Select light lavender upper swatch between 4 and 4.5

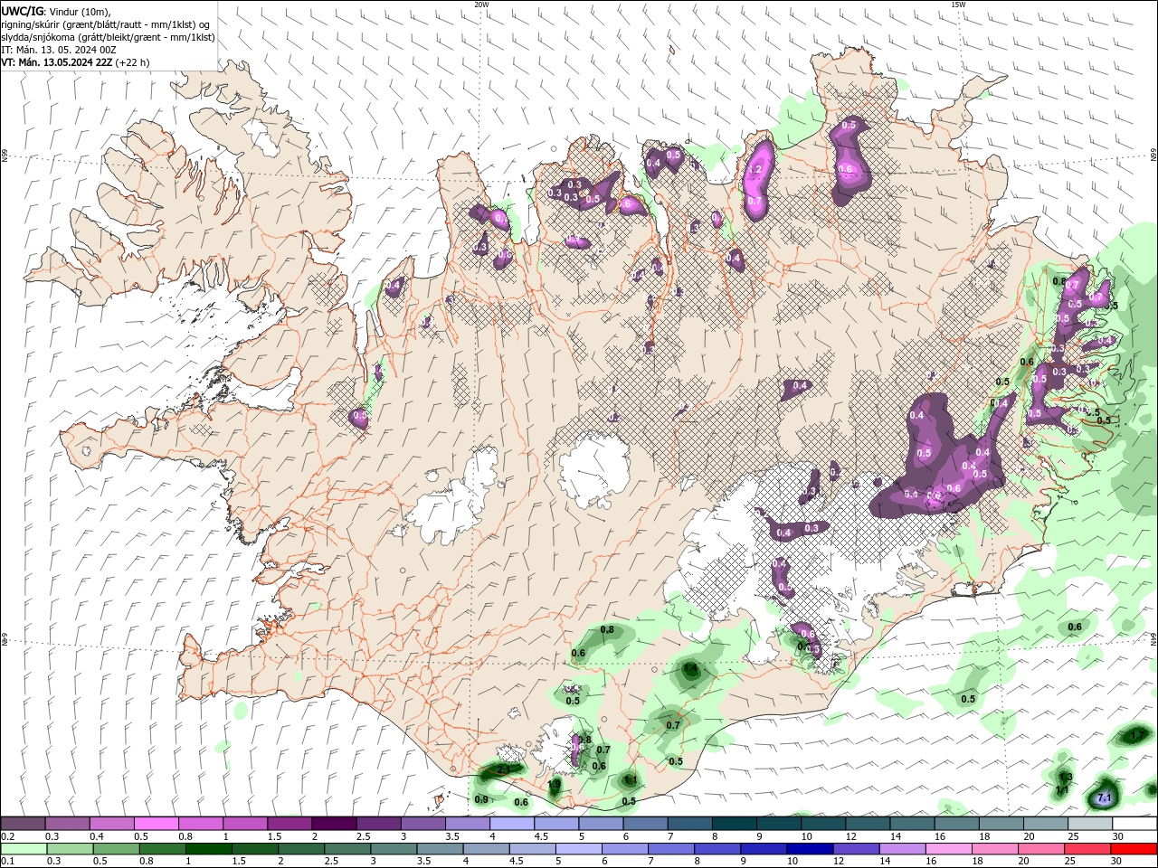coord(512,824)
